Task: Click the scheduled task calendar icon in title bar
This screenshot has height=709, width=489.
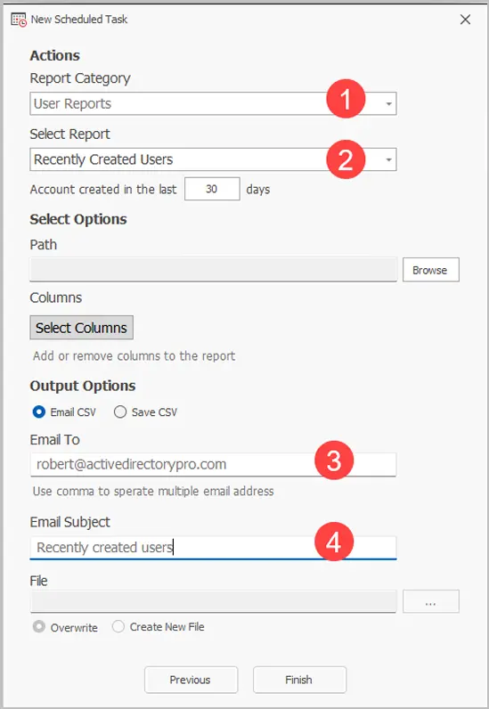Action: (x=19, y=20)
